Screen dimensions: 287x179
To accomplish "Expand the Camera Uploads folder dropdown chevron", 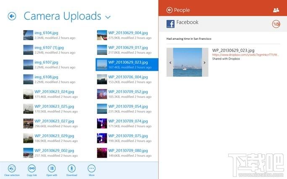I will click(x=108, y=17).
